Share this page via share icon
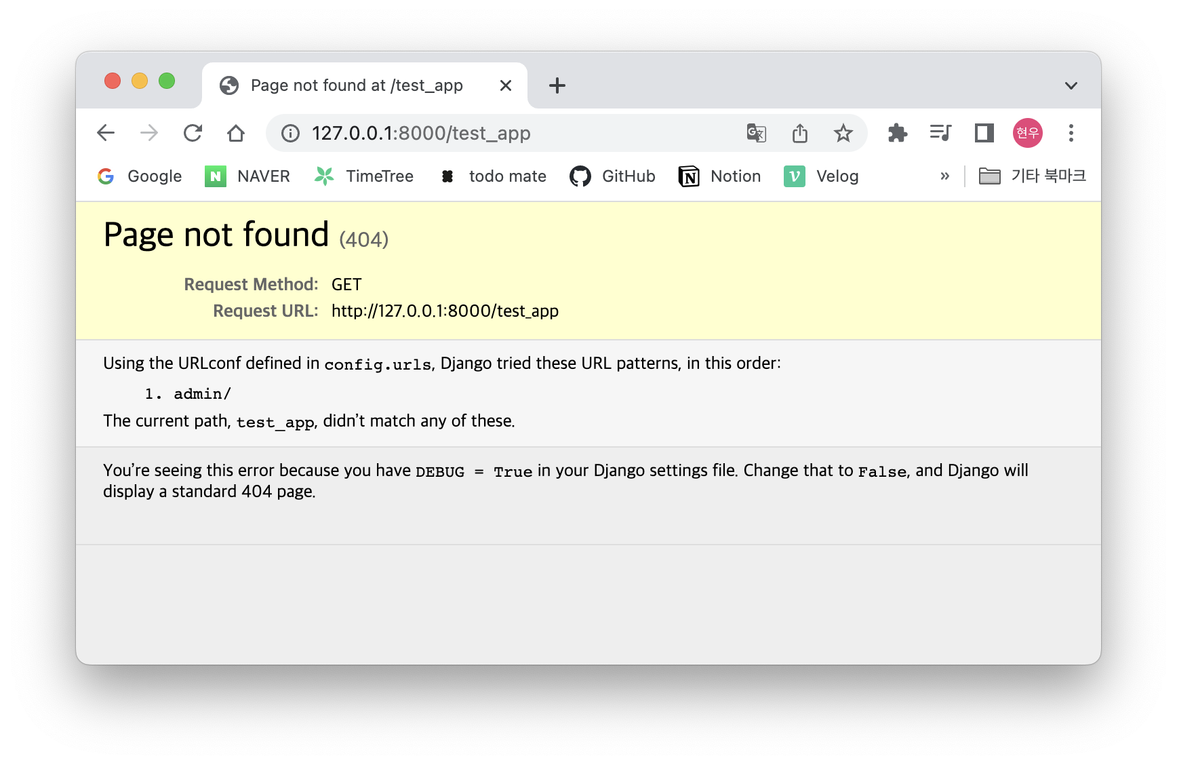The image size is (1177, 765). (800, 133)
